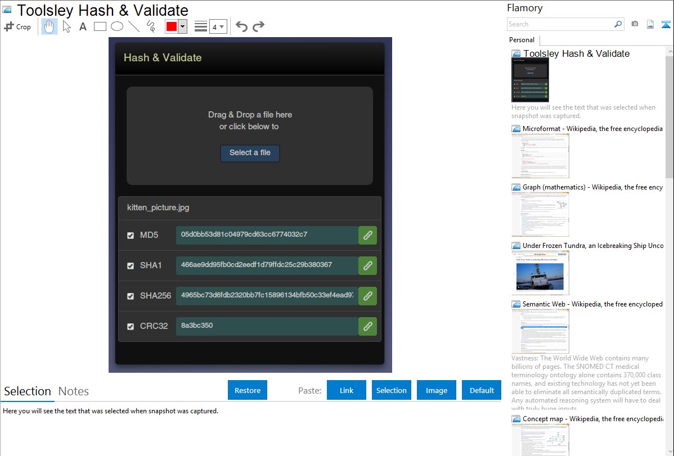Uncheck the MD5 checkbox
674x456 pixels.
131,236
